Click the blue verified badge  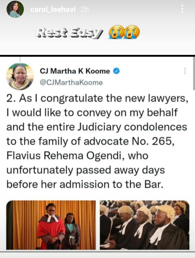point(116,71)
